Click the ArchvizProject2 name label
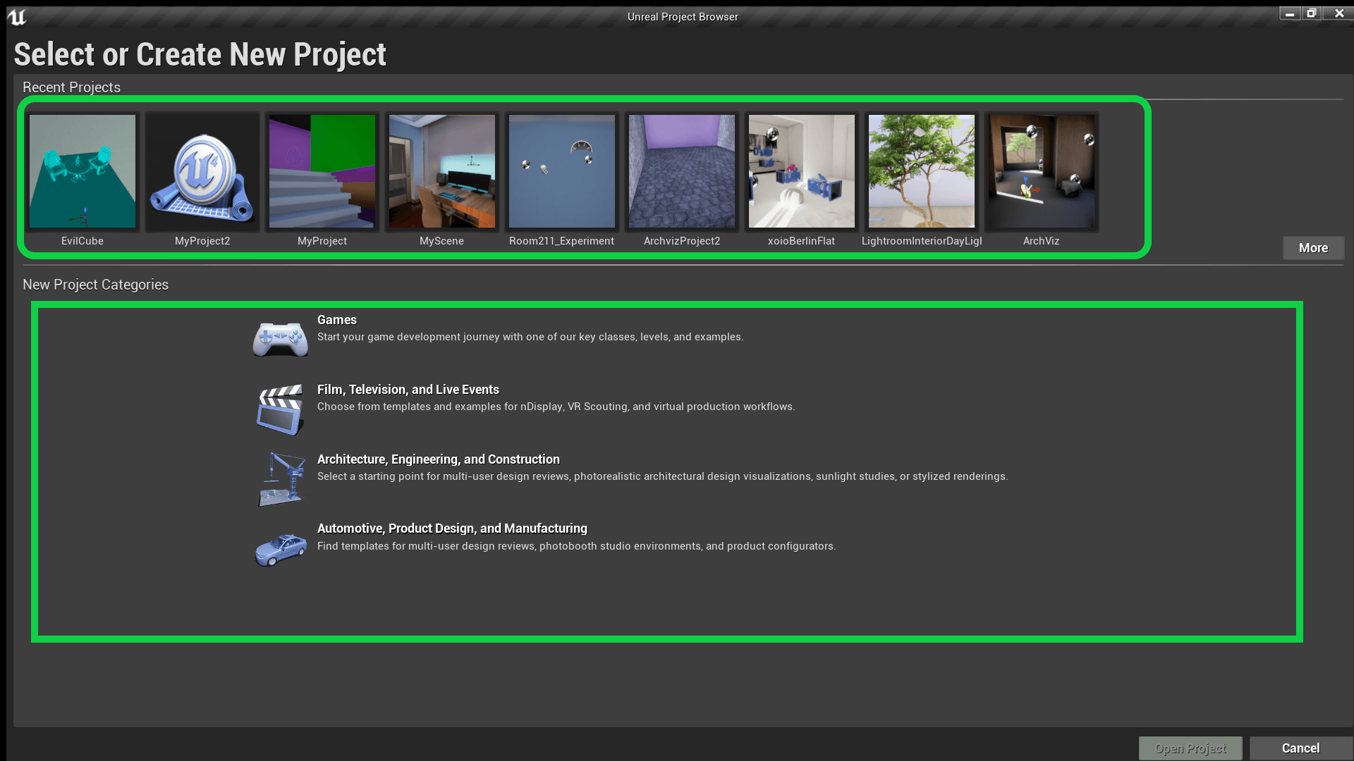 (x=682, y=241)
